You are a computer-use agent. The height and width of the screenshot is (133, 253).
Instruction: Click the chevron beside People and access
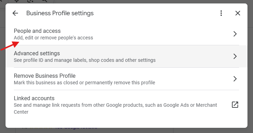pos(235,34)
